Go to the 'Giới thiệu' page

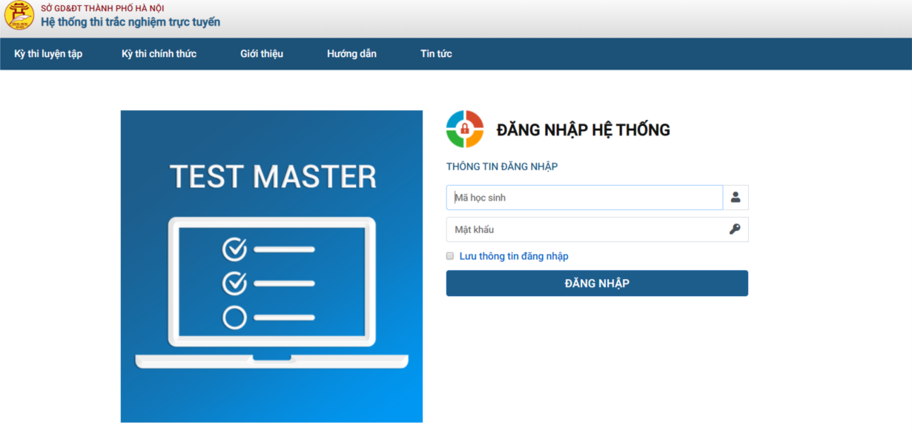pos(262,54)
